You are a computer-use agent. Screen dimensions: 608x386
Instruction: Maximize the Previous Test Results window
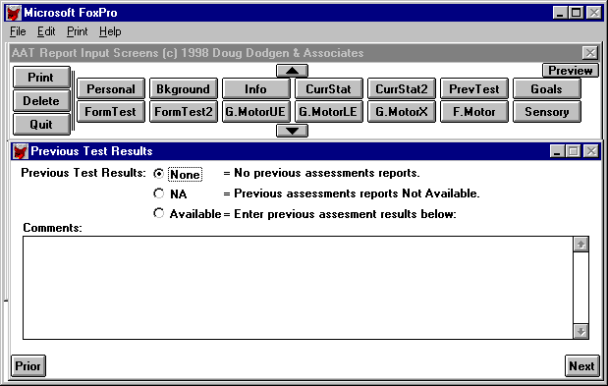click(x=574, y=151)
